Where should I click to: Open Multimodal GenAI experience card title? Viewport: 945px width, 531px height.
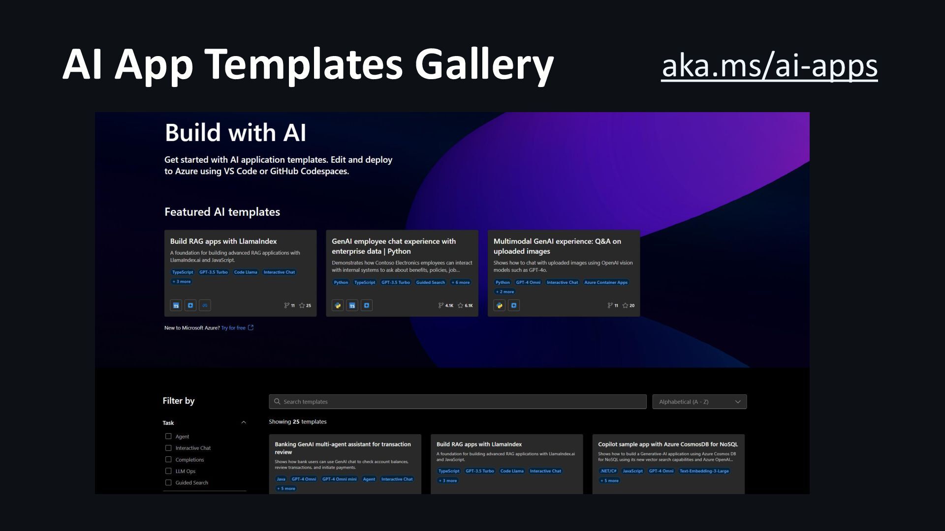(557, 246)
